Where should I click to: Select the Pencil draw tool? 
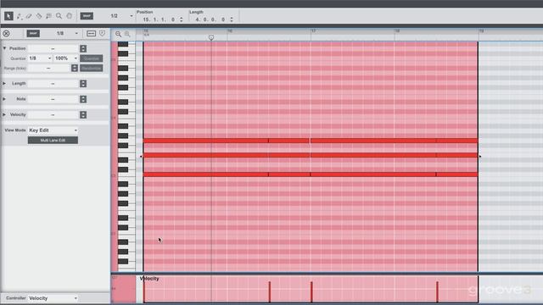[20, 16]
